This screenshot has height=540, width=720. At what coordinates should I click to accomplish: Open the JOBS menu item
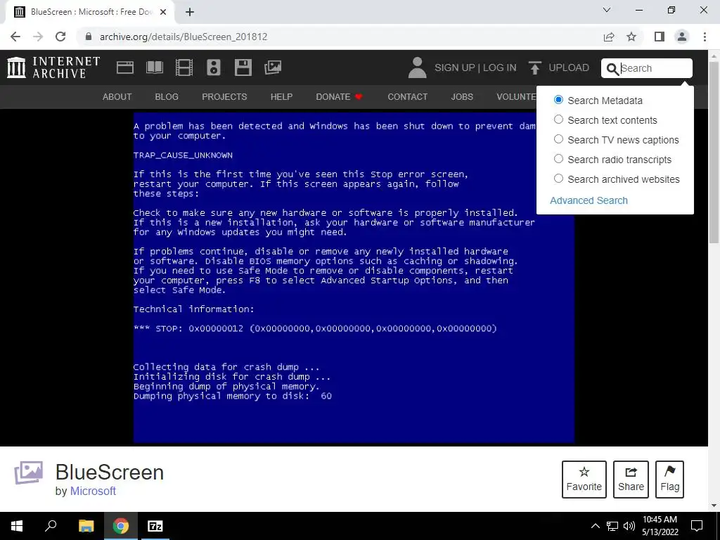tap(462, 97)
